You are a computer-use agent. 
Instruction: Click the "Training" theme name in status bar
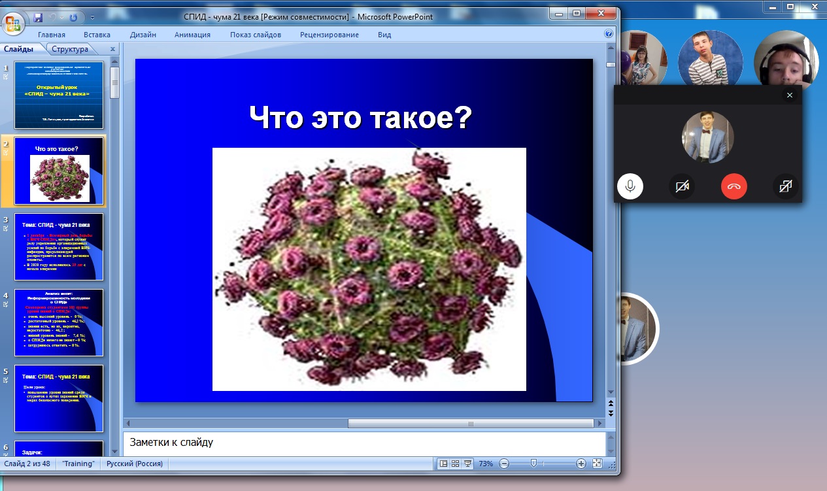click(78, 464)
